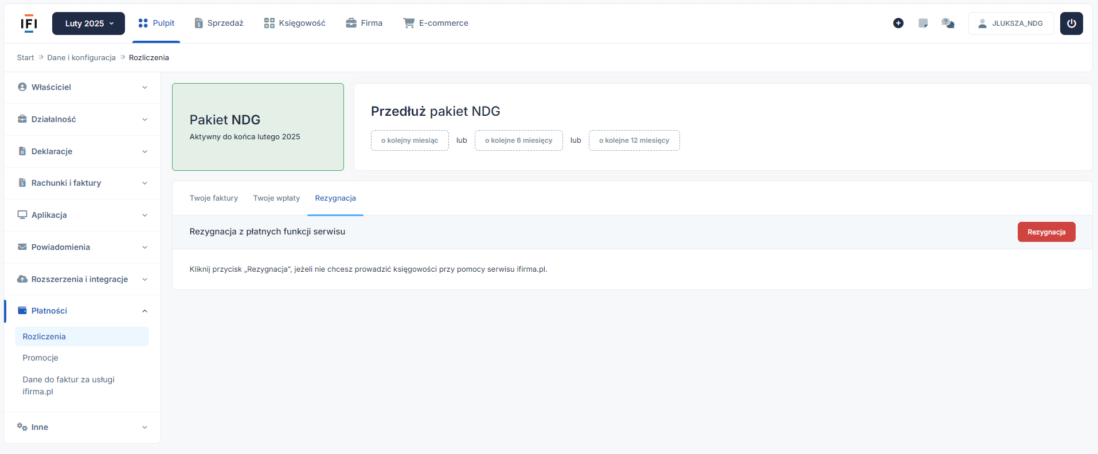
Task: Extend package by o kolejny miesiąc
Action: tap(409, 140)
